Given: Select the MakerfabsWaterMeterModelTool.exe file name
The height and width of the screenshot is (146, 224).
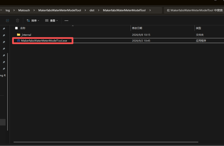Looking at the screenshot, I should [44, 41].
